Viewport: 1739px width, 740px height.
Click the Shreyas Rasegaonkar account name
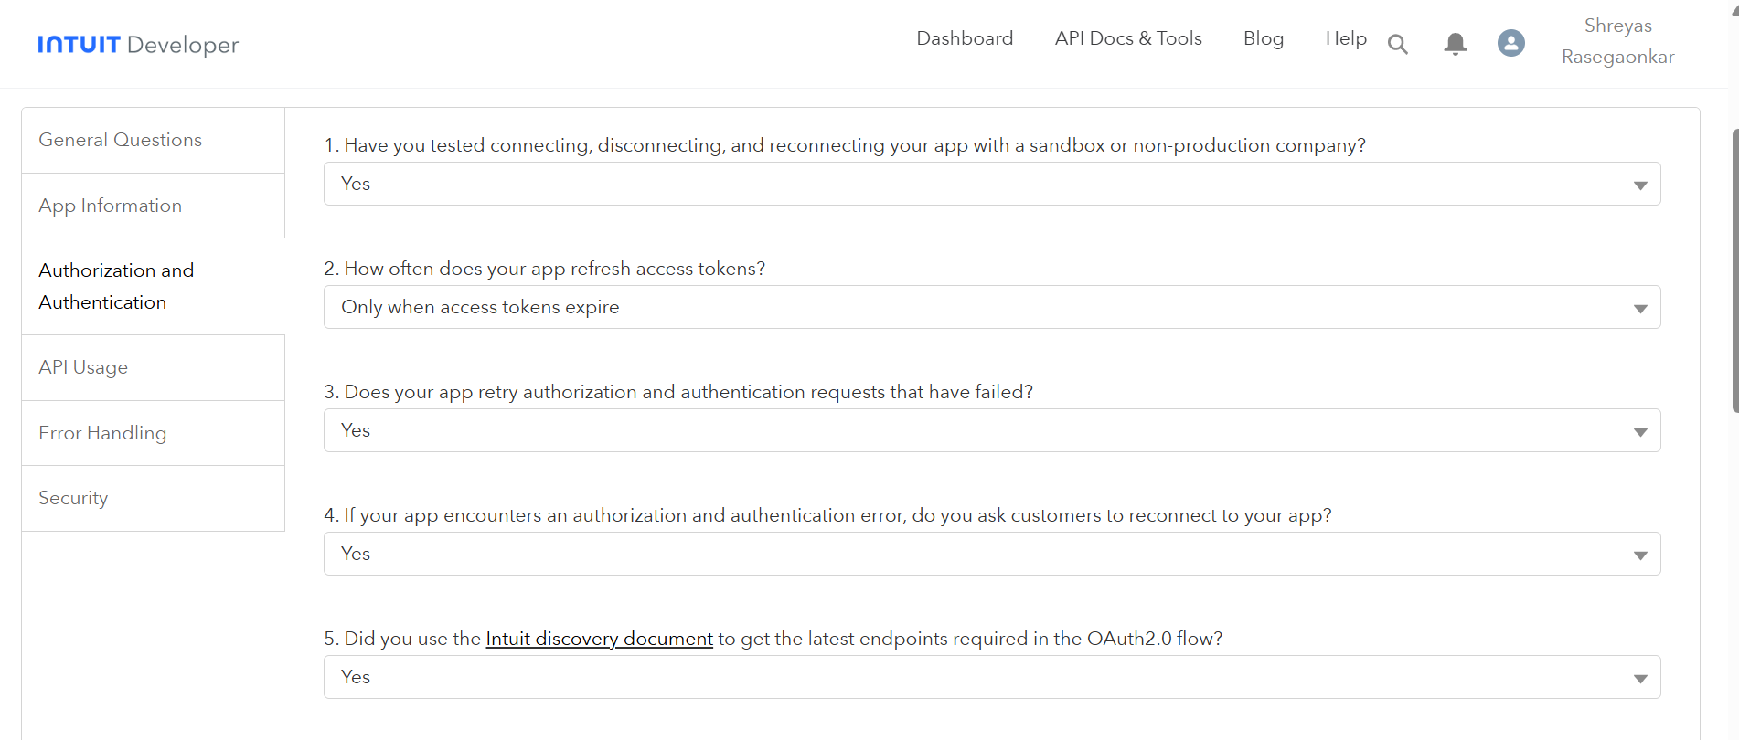click(x=1617, y=41)
